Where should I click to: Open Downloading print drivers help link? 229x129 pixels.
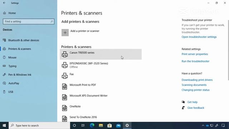click(x=197, y=80)
